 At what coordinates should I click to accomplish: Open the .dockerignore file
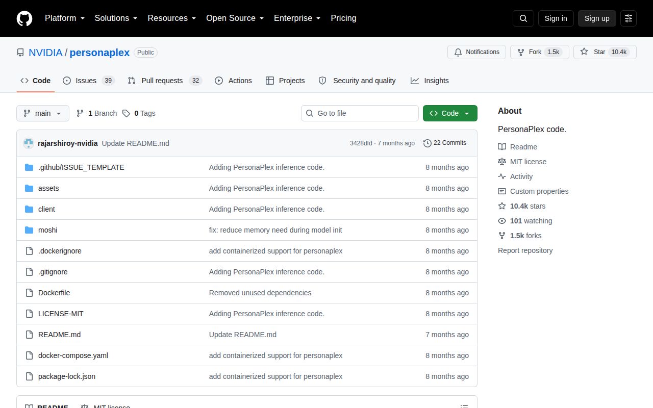pyautogui.click(x=60, y=251)
